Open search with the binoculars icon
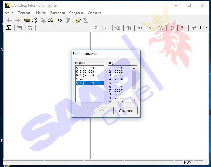211x167 pixels. pos(50,20)
